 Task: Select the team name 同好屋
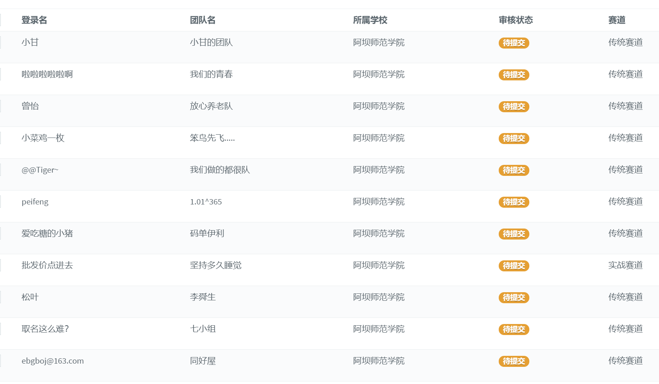[x=203, y=361]
